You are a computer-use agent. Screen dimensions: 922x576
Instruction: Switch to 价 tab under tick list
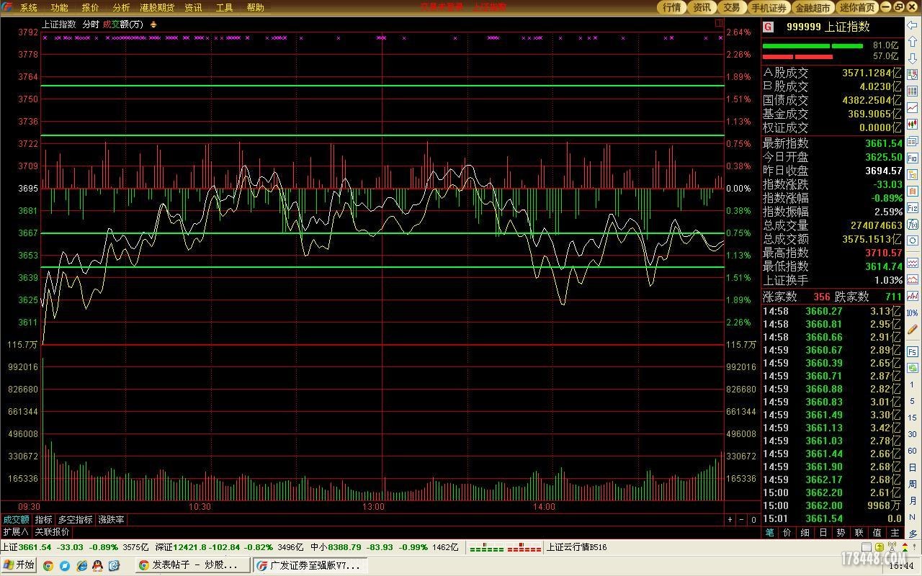click(787, 533)
